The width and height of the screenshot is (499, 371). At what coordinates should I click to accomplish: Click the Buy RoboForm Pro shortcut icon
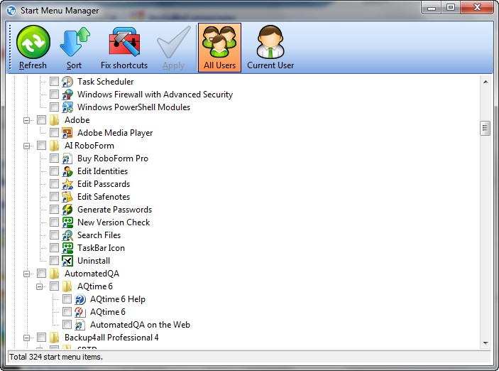tap(67, 158)
